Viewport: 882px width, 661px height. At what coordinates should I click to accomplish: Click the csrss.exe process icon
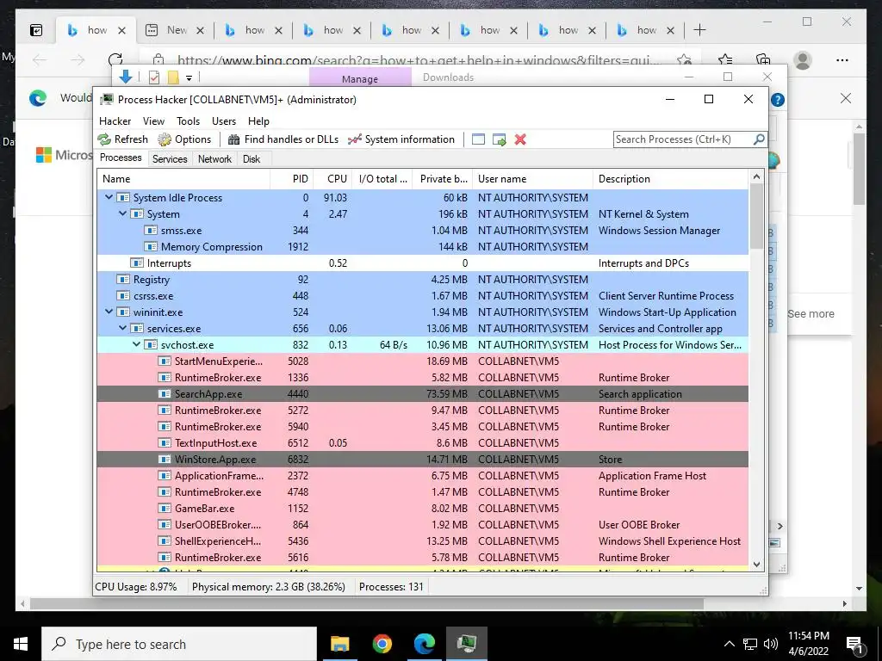[x=122, y=296]
